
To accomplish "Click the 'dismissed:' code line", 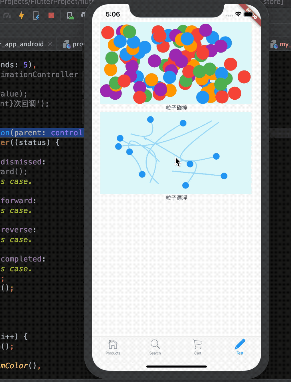I will (x=23, y=162).
